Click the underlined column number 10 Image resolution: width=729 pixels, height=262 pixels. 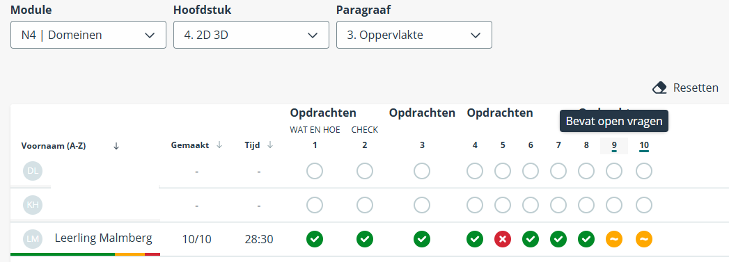coord(644,146)
